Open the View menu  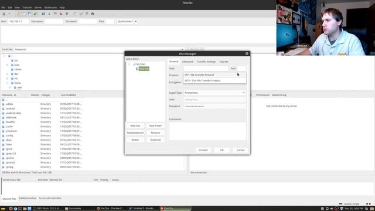(17, 8)
